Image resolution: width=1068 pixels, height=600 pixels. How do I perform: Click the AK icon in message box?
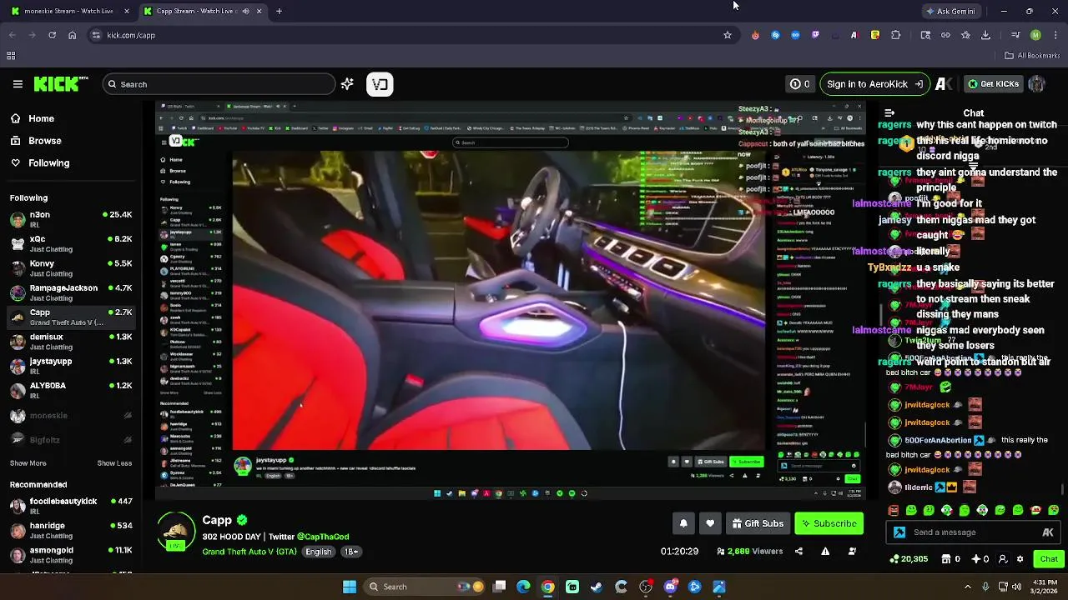1048,532
